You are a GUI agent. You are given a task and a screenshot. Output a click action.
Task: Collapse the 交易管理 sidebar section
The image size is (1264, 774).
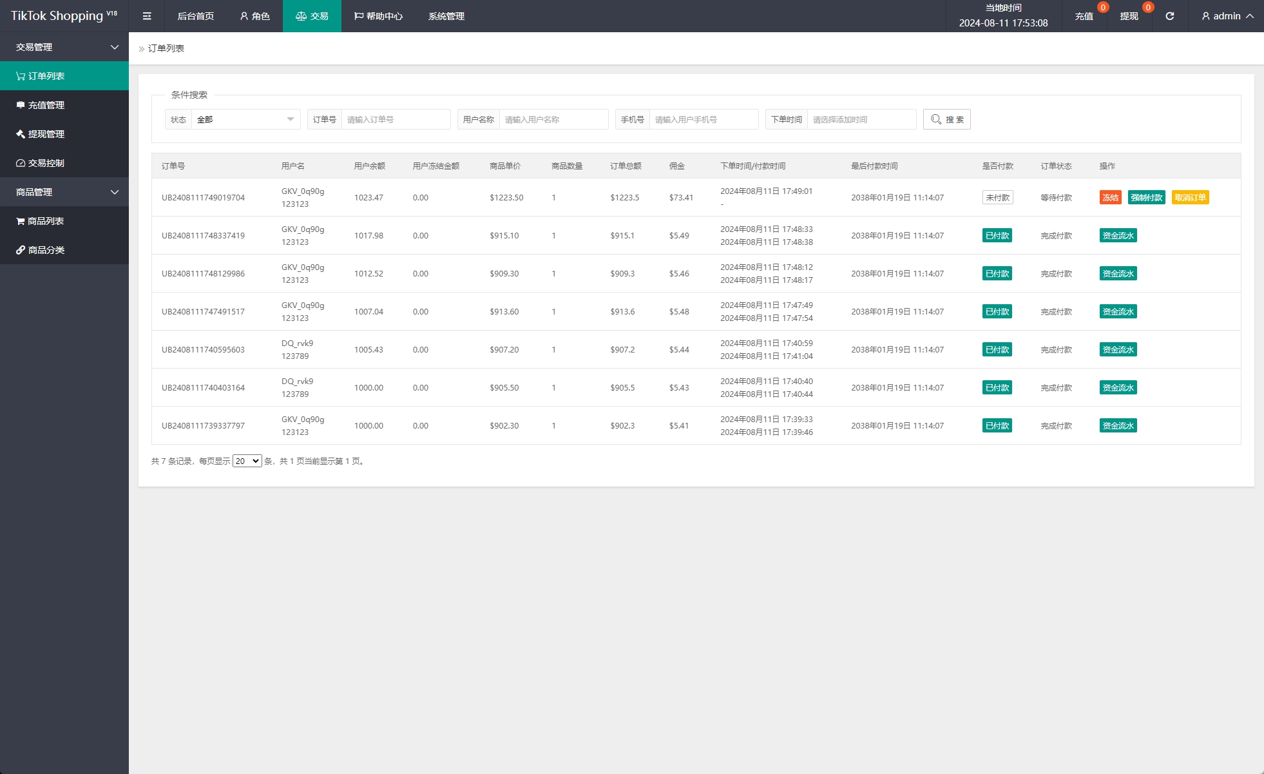[x=115, y=47]
